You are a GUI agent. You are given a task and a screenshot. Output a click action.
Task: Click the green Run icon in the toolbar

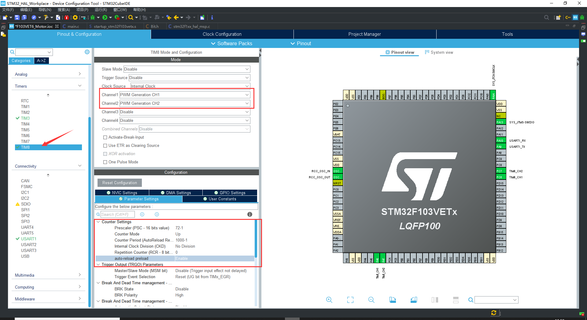point(105,17)
